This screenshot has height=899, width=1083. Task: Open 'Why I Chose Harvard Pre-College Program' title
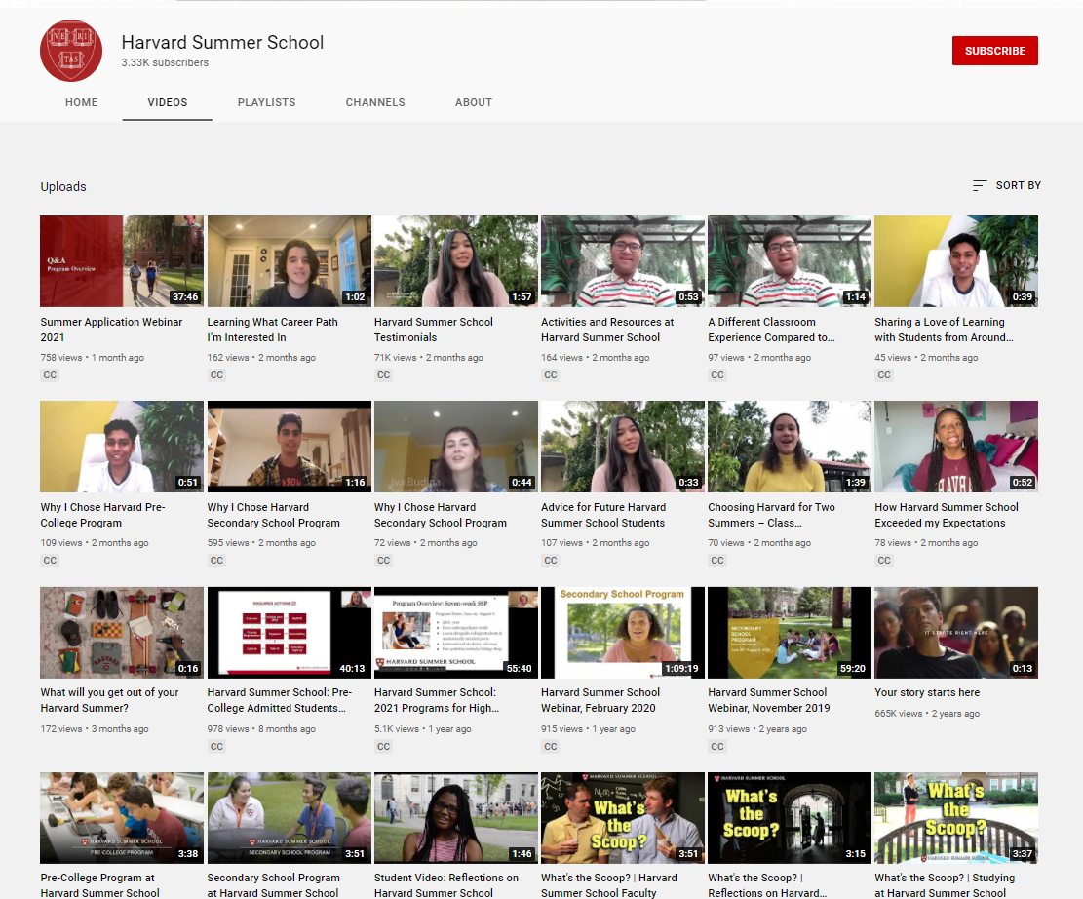(x=102, y=515)
